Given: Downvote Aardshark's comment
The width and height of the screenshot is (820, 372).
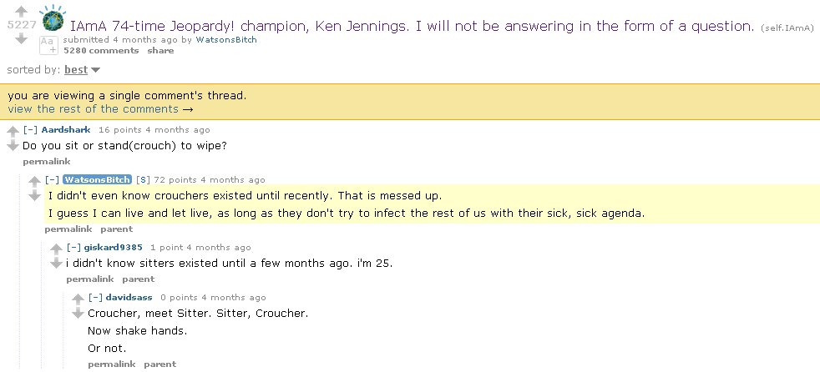Looking at the screenshot, I should point(13,146).
